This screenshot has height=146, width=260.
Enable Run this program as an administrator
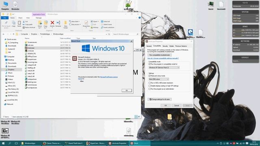point(149,89)
